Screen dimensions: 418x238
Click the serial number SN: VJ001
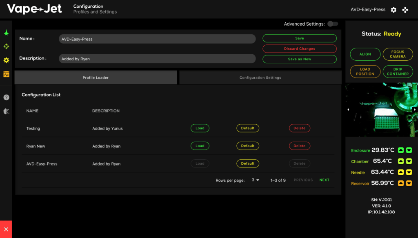[x=382, y=200]
